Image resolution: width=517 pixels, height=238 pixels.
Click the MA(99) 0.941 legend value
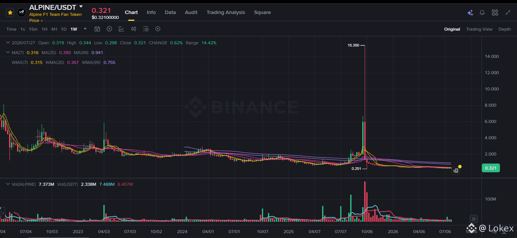point(97,53)
